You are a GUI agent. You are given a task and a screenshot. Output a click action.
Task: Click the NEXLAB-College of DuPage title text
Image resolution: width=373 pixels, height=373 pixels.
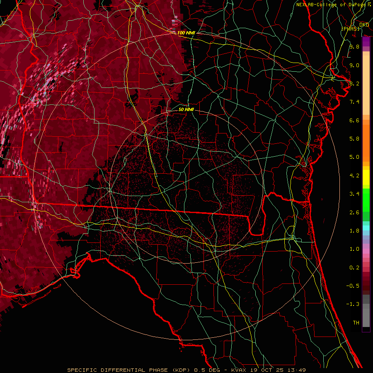(331, 5)
